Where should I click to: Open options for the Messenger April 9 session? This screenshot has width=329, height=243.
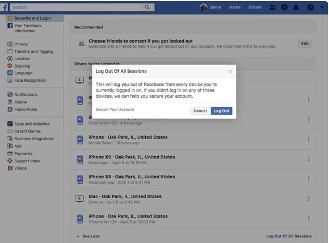[x=309, y=159]
